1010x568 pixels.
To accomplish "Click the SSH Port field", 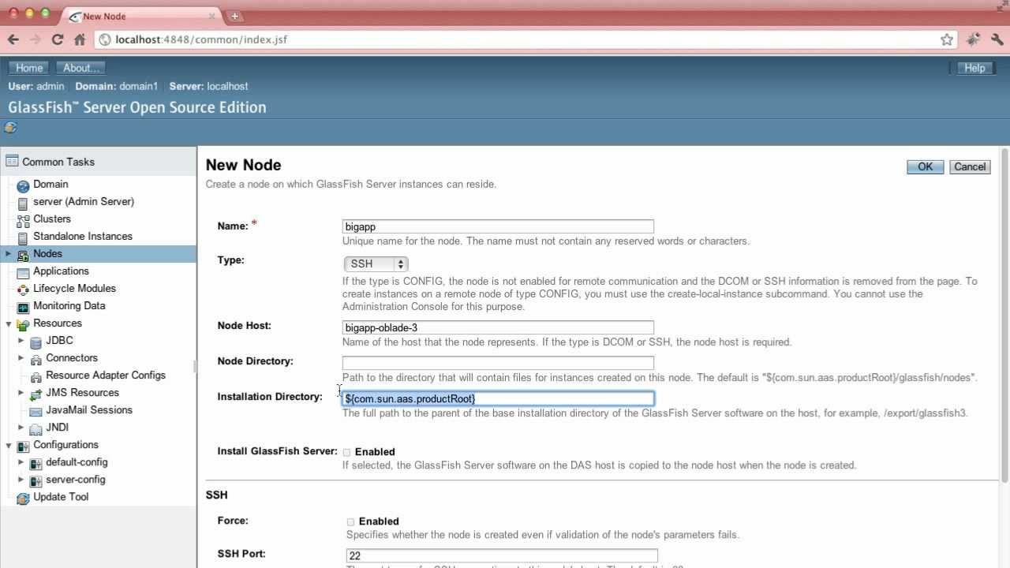I will pos(502,555).
